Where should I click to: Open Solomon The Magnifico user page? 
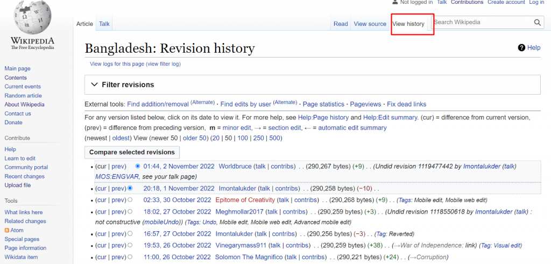pyautogui.click(x=249, y=257)
